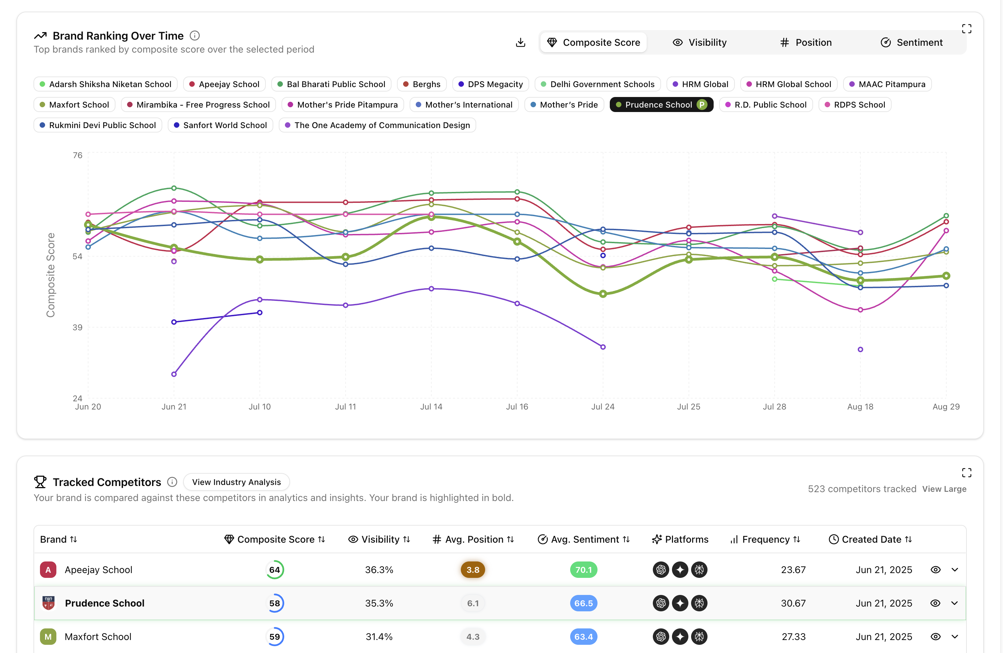Click the ChatGPT platform icon for Prudence School
This screenshot has width=1003, height=653.
661,603
